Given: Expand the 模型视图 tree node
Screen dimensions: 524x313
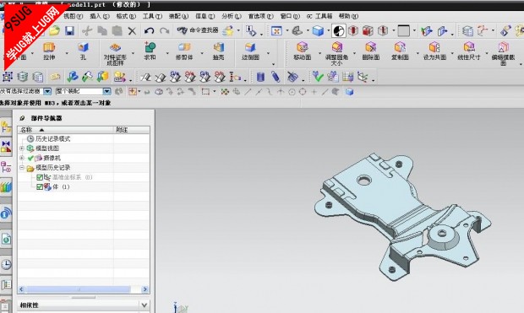Looking at the screenshot, I should coord(22,148).
